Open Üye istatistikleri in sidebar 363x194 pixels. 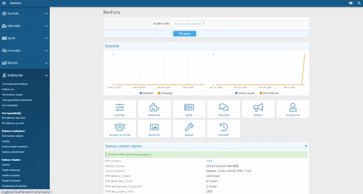(10, 105)
